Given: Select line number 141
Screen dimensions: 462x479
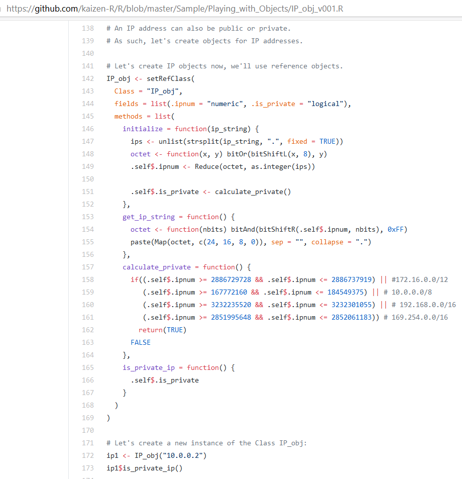Looking at the screenshot, I should [x=88, y=66].
